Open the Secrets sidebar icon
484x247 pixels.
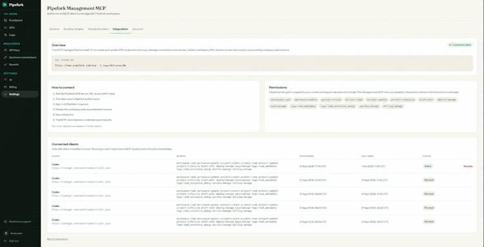pyautogui.click(x=5, y=64)
